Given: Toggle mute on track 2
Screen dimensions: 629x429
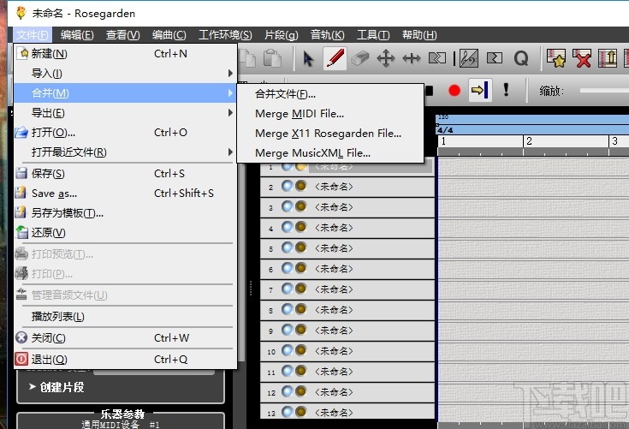Looking at the screenshot, I should coord(287,186).
